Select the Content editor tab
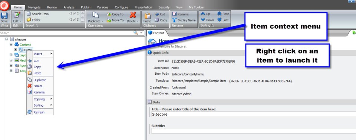 [156, 33]
